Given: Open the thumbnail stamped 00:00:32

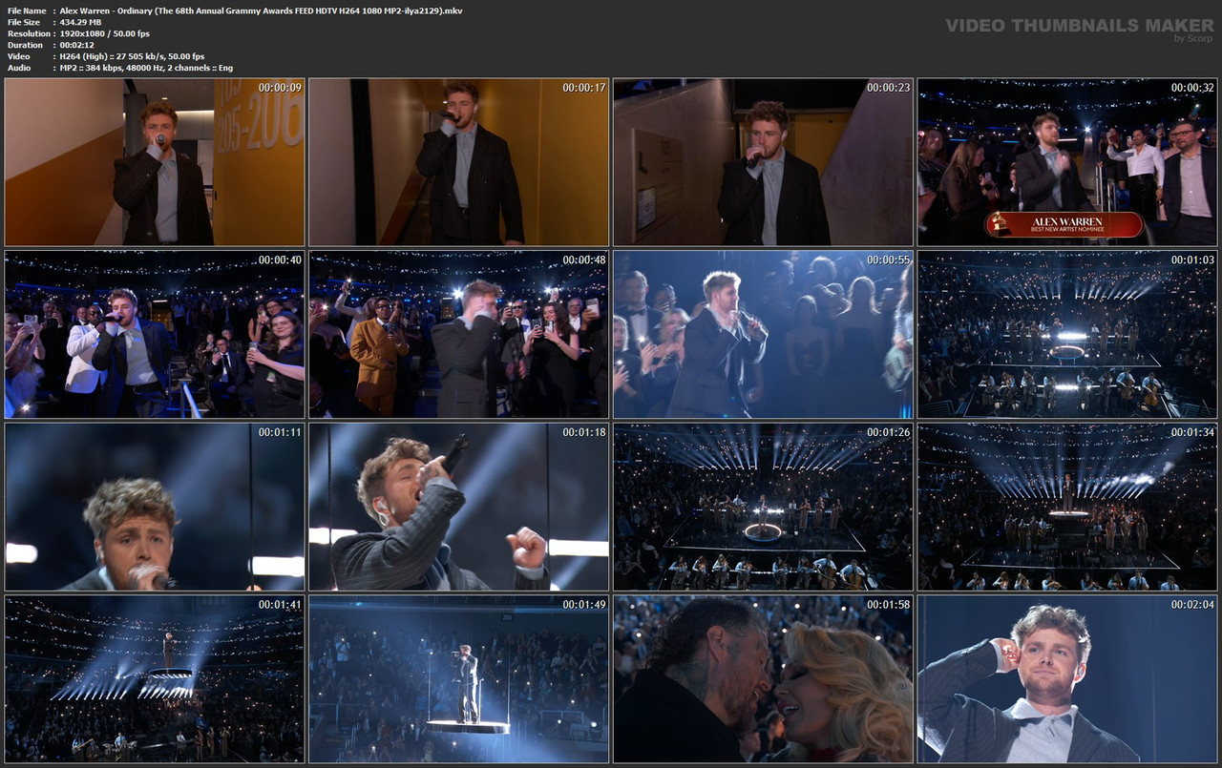Looking at the screenshot, I should [1067, 162].
